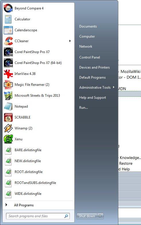Viewport: 141px width, 225px height.
Task: Click Restore entry in background window
Action: point(126,163)
